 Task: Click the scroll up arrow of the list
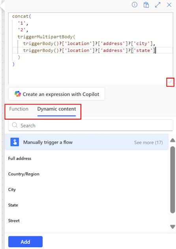point(172,140)
